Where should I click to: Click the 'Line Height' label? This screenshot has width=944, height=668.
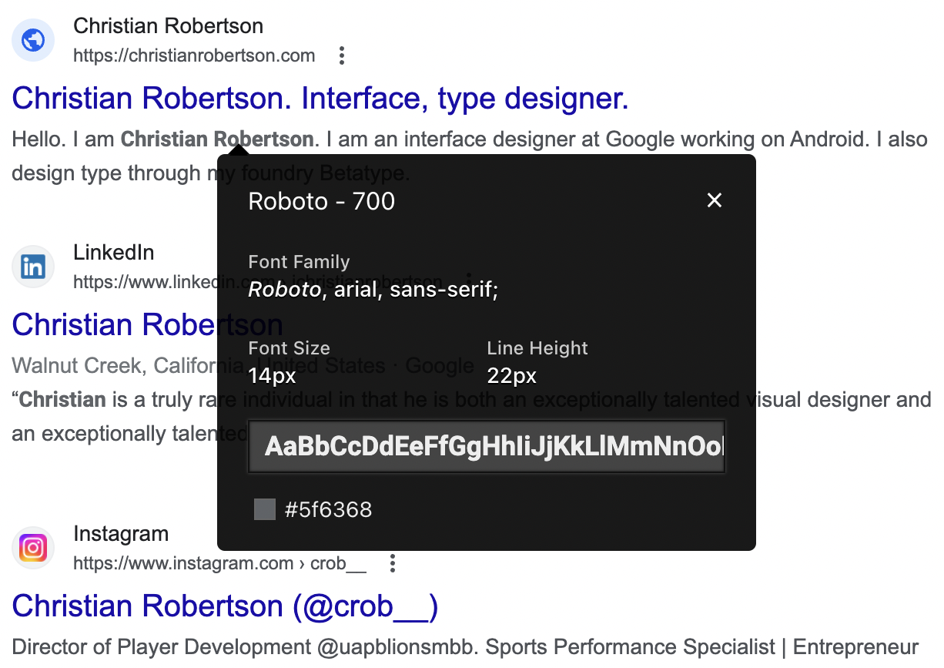[537, 348]
